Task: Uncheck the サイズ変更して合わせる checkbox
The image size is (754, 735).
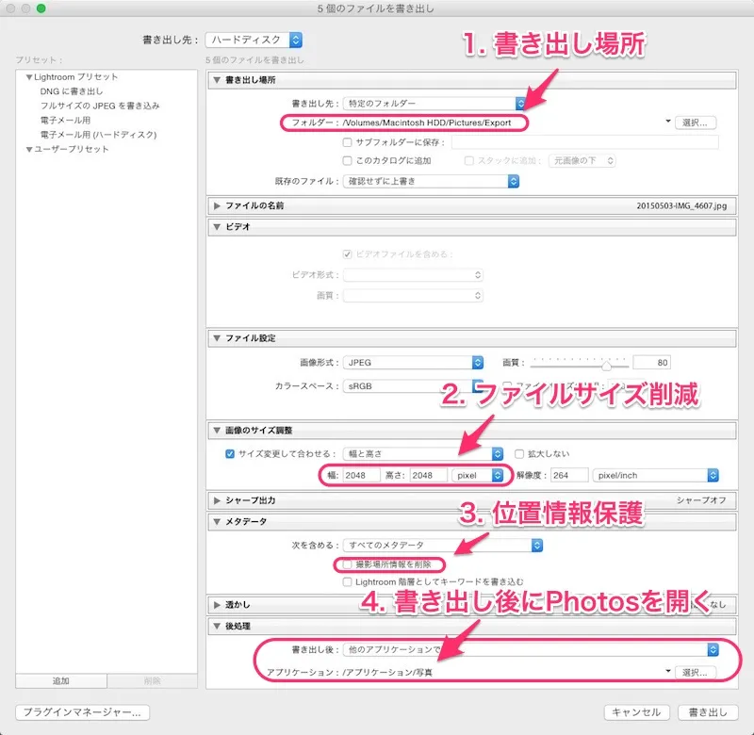Action: click(230, 454)
